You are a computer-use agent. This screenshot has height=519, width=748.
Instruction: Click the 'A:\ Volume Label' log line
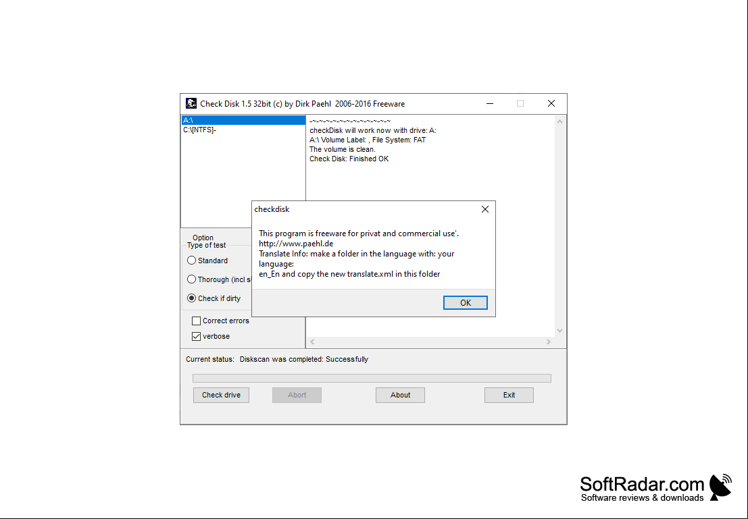(368, 140)
